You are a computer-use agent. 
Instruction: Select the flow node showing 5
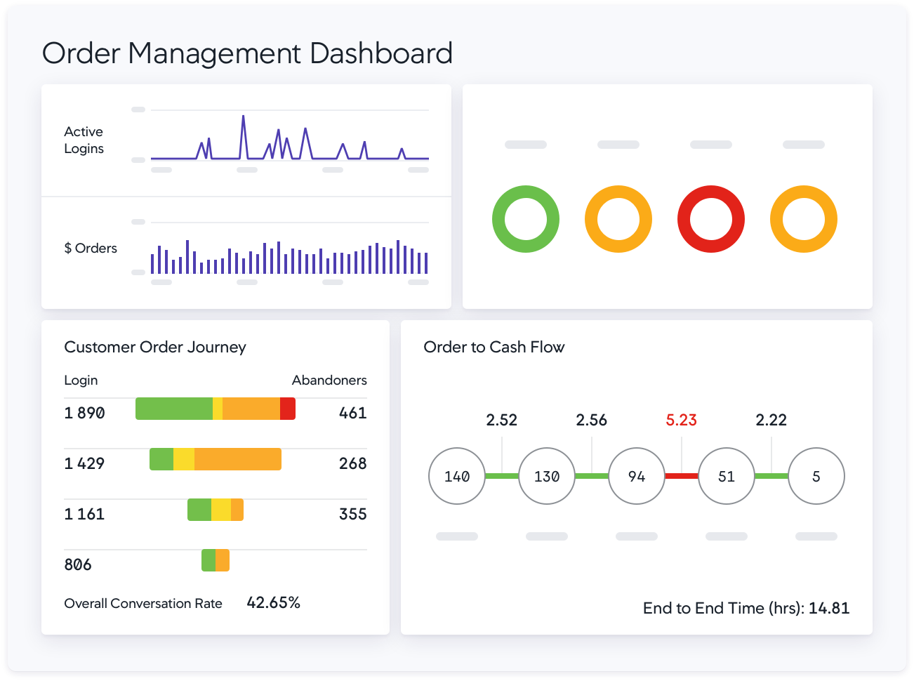[816, 476]
